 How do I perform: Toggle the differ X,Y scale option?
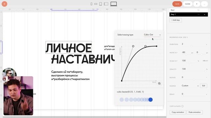pyautogui.click(x=205, y=61)
